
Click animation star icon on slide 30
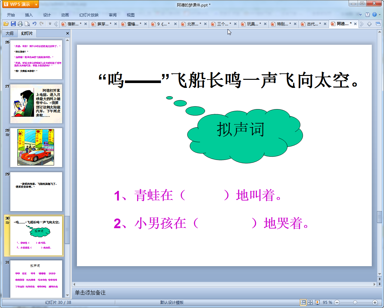coord(7,223)
